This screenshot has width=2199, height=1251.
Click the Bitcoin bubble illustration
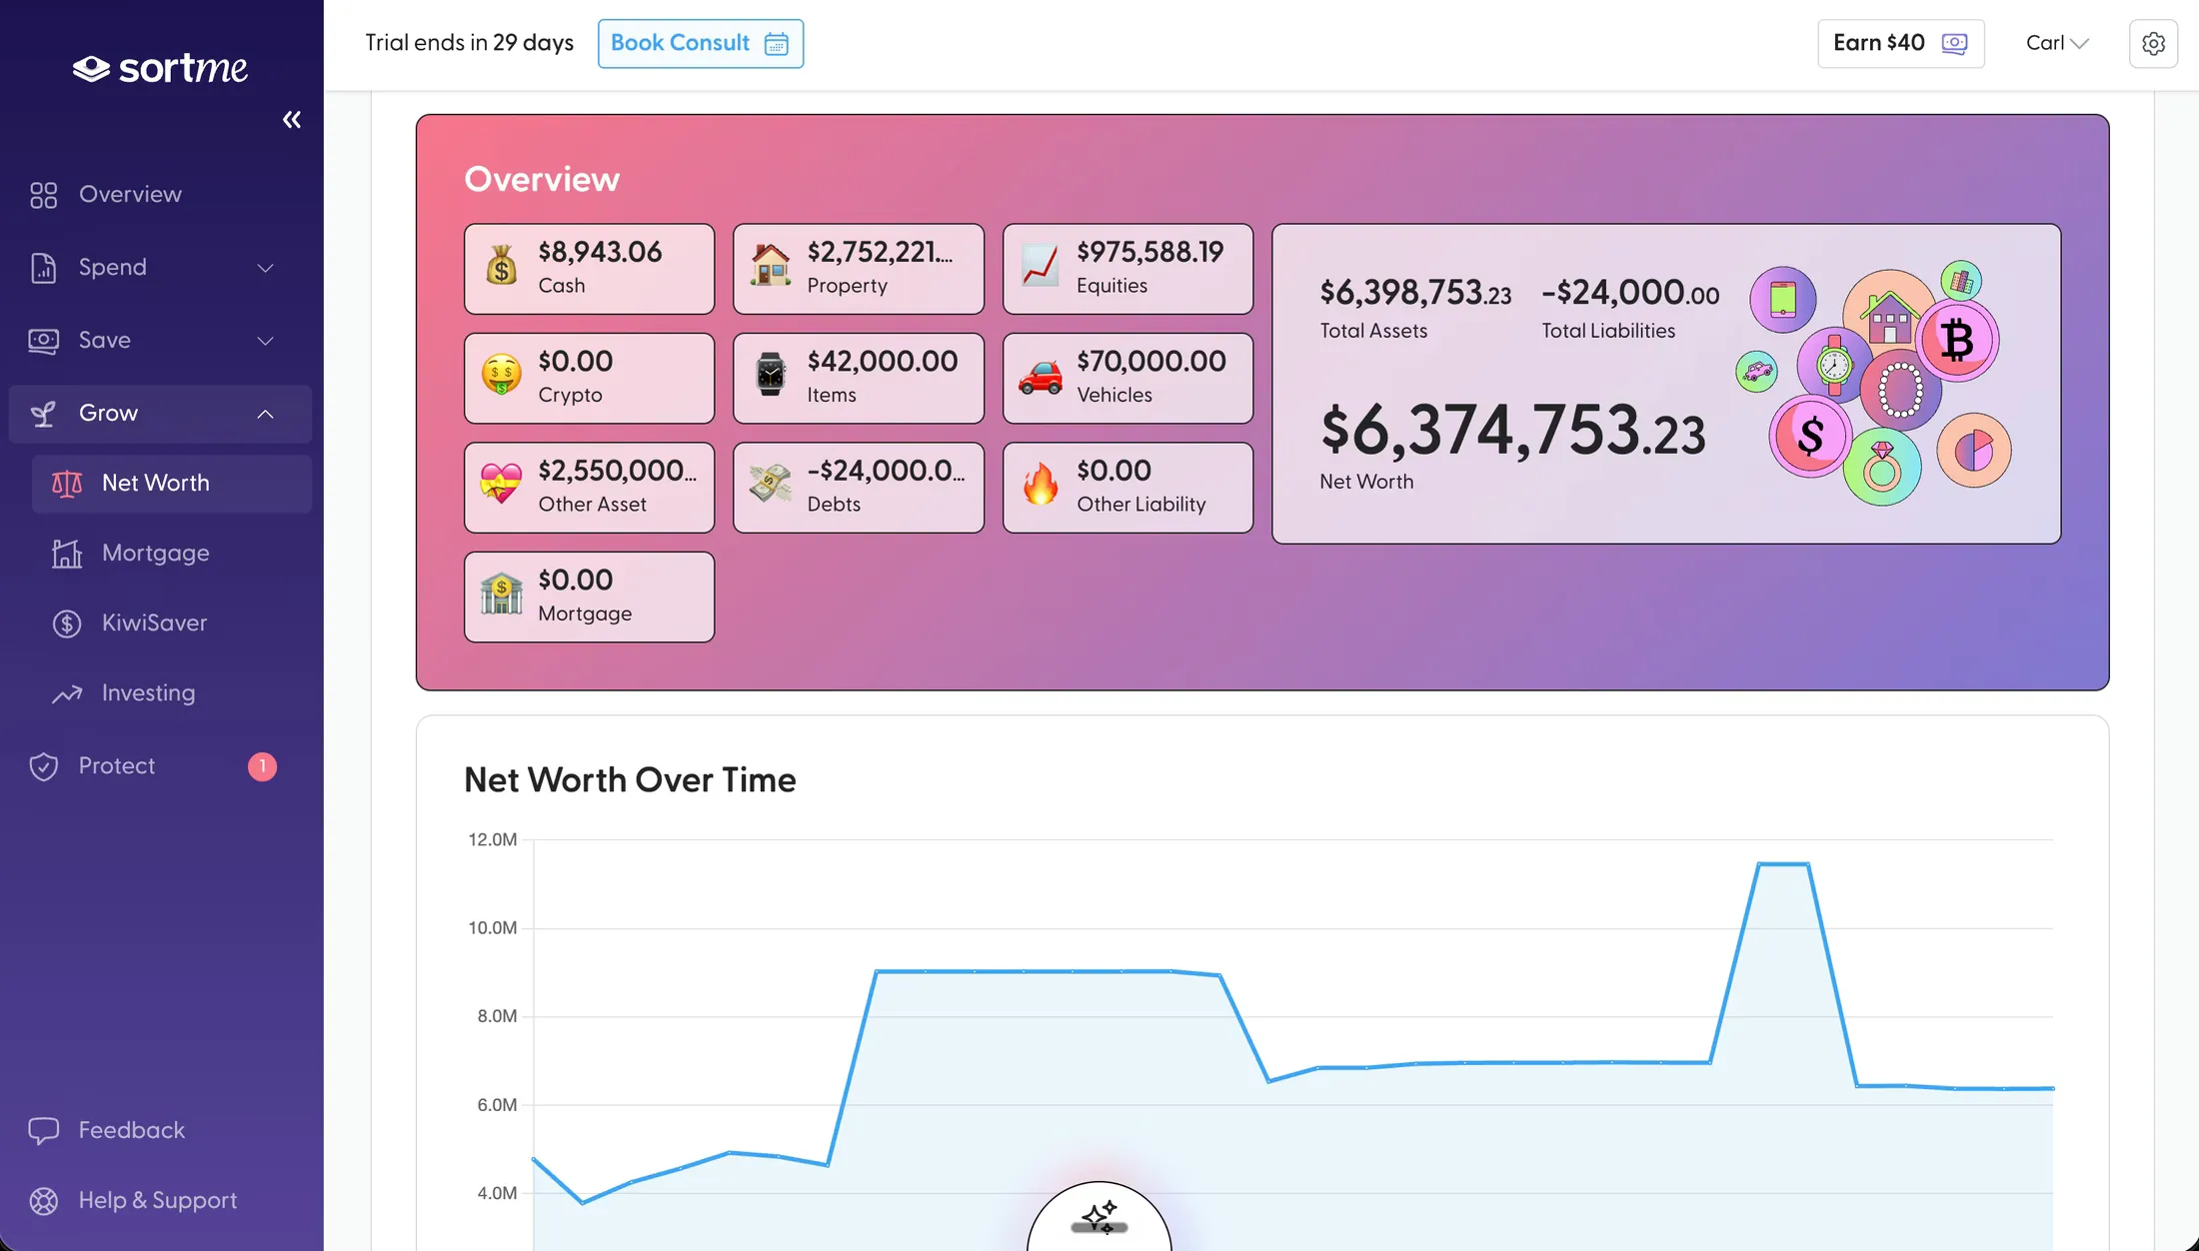click(x=1957, y=340)
